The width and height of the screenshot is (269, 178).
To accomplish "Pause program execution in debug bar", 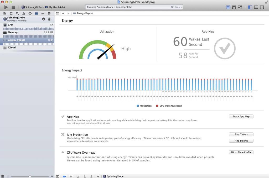I will [71, 176].
